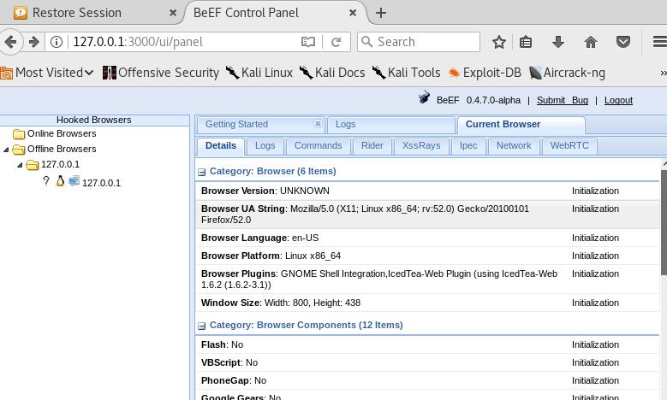667x400 pixels.
Task: Close the BeEF Control Panel tab
Action: click(353, 13)
